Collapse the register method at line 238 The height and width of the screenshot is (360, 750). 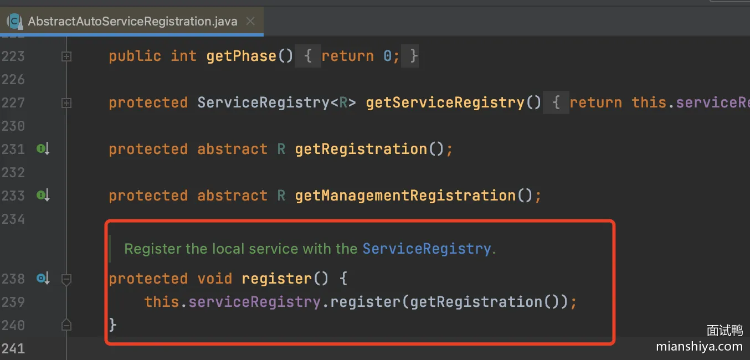pyautogui.click(x=66, y=279)
